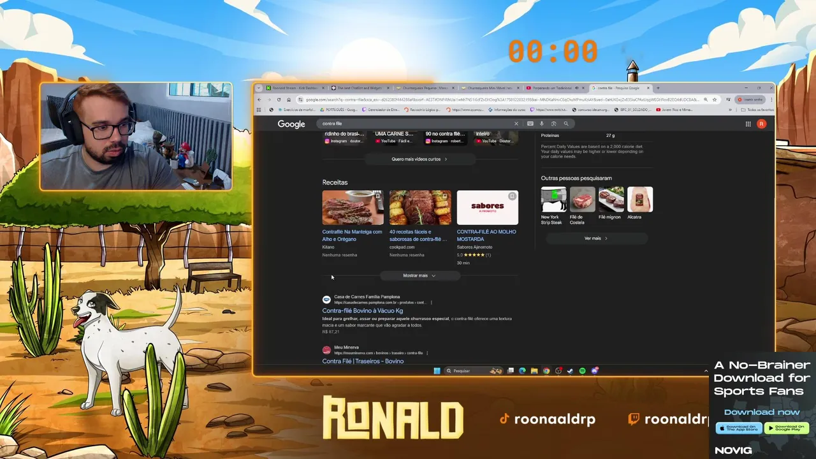Open the more options menu for the Meu Minerva result
The height and width of the screenshot is (459, 816).
coord(427,353)
